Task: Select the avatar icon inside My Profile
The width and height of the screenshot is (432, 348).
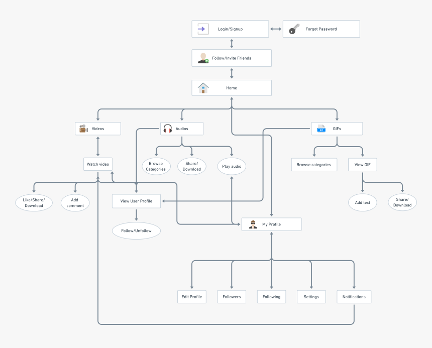Action: click(x=252, y=224)
